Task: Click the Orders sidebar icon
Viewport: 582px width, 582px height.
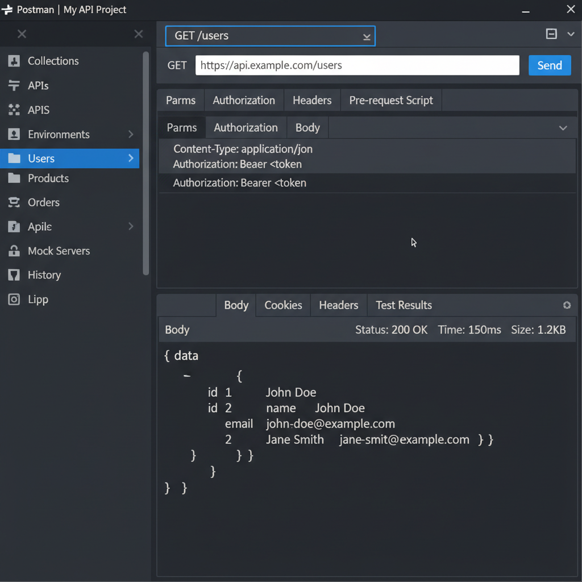Action: coord(14,202)
